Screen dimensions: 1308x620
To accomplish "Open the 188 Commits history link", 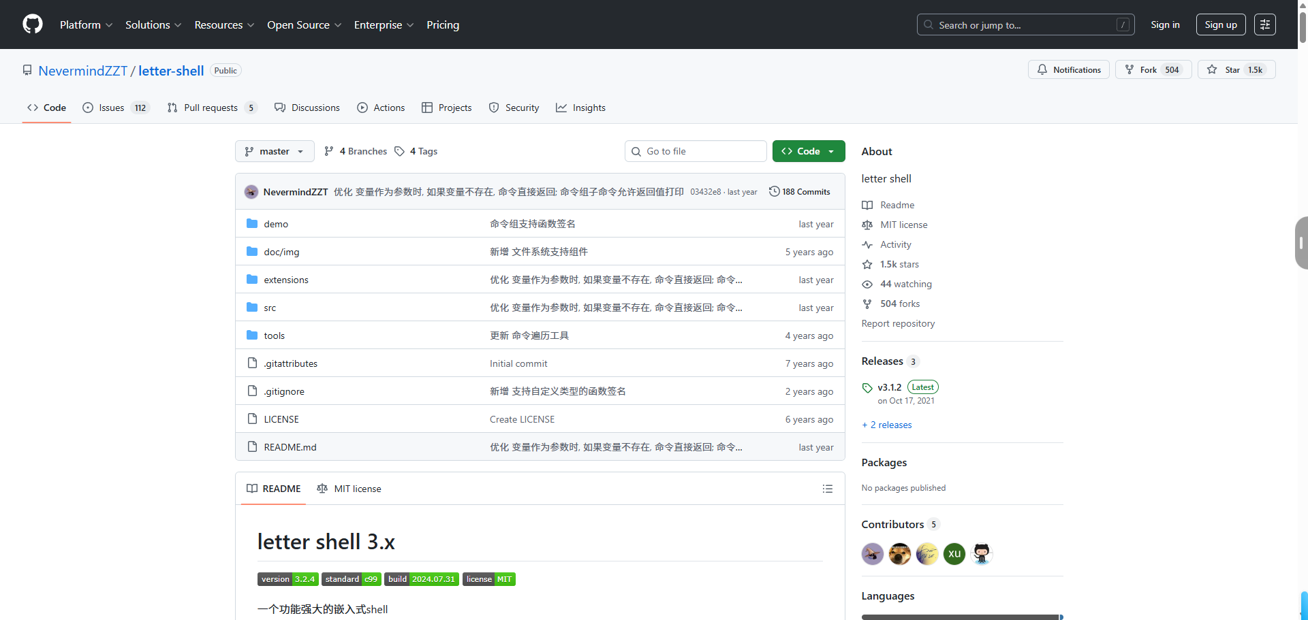I will [800, 192].
